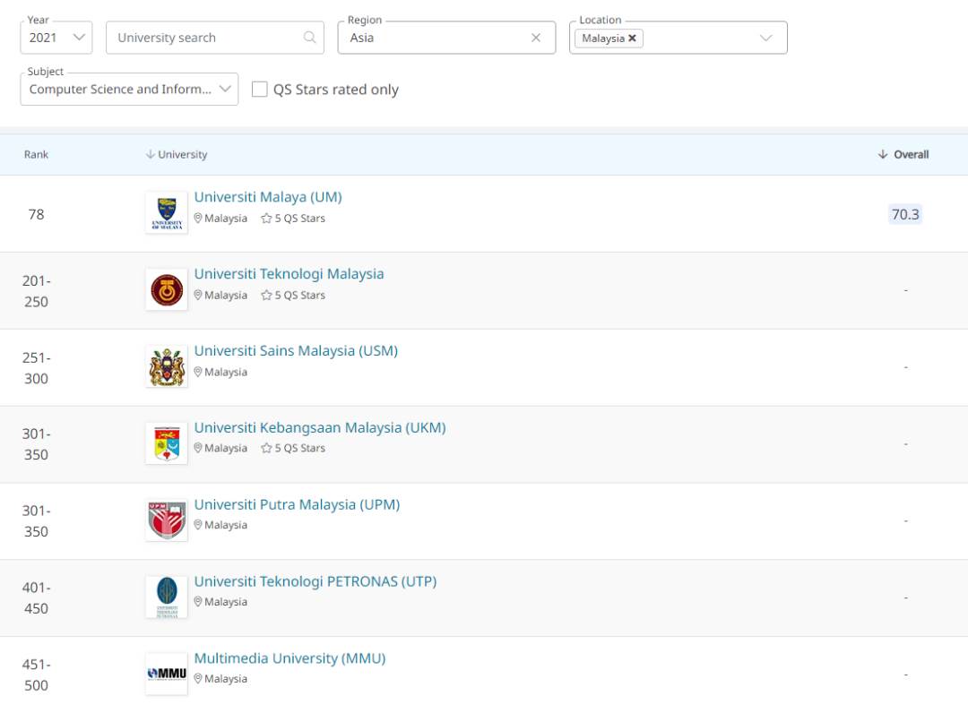
Task: Open the Universiti Sains Malaysia crest
Action: (x=167, y=366)
